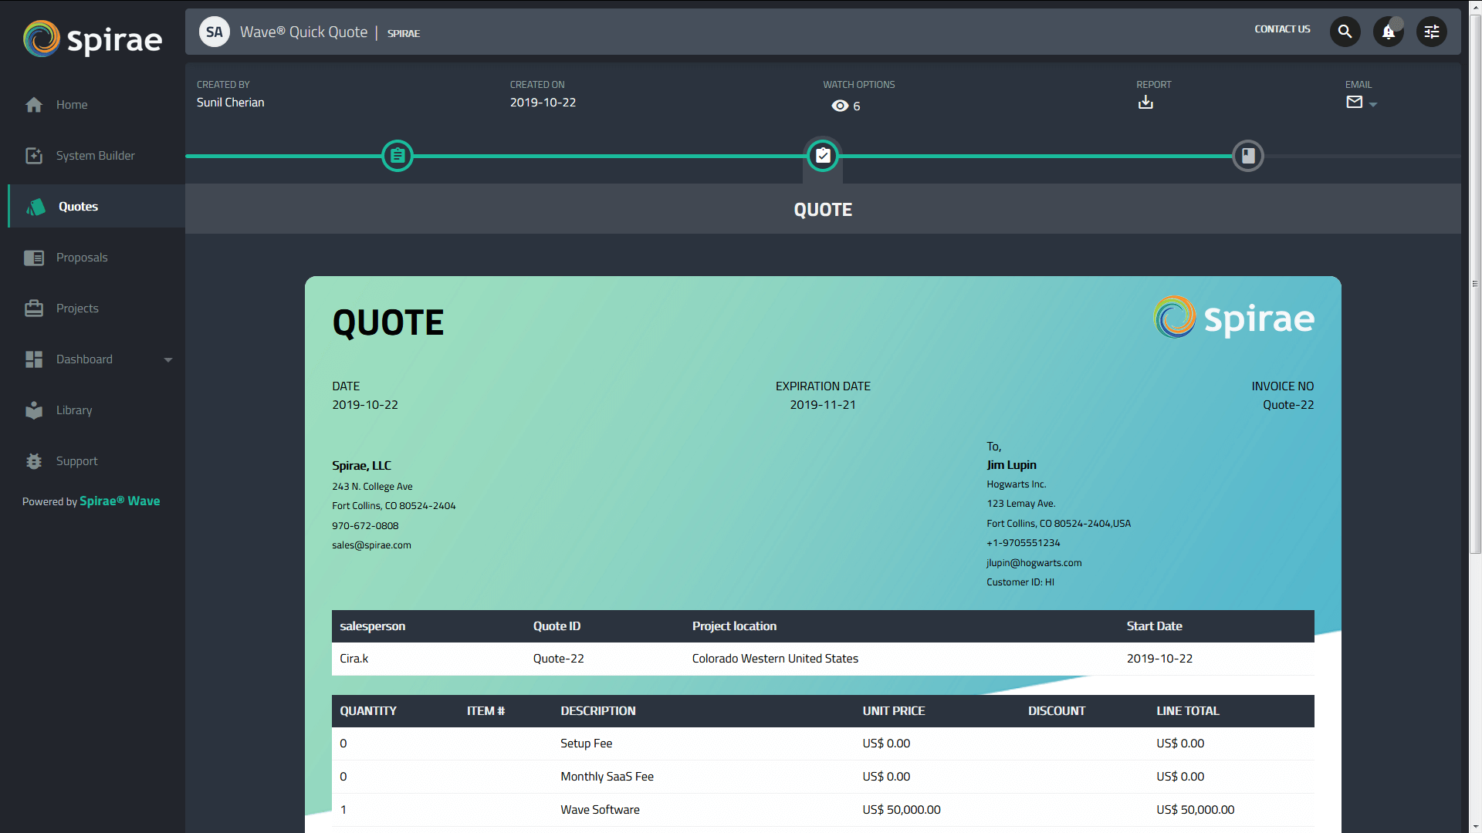1482x833 pixels.
Task: Click the watch count 6
Action: [x=857, y=106]
